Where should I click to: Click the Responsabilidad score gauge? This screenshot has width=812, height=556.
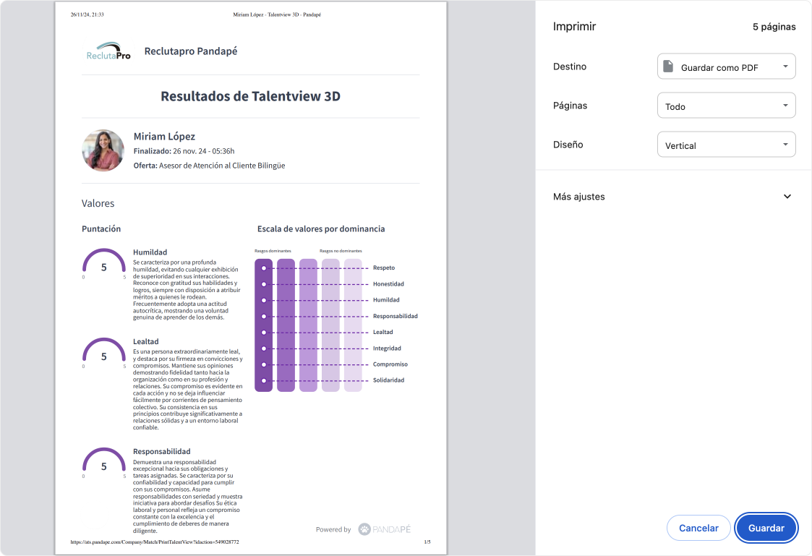103,462
